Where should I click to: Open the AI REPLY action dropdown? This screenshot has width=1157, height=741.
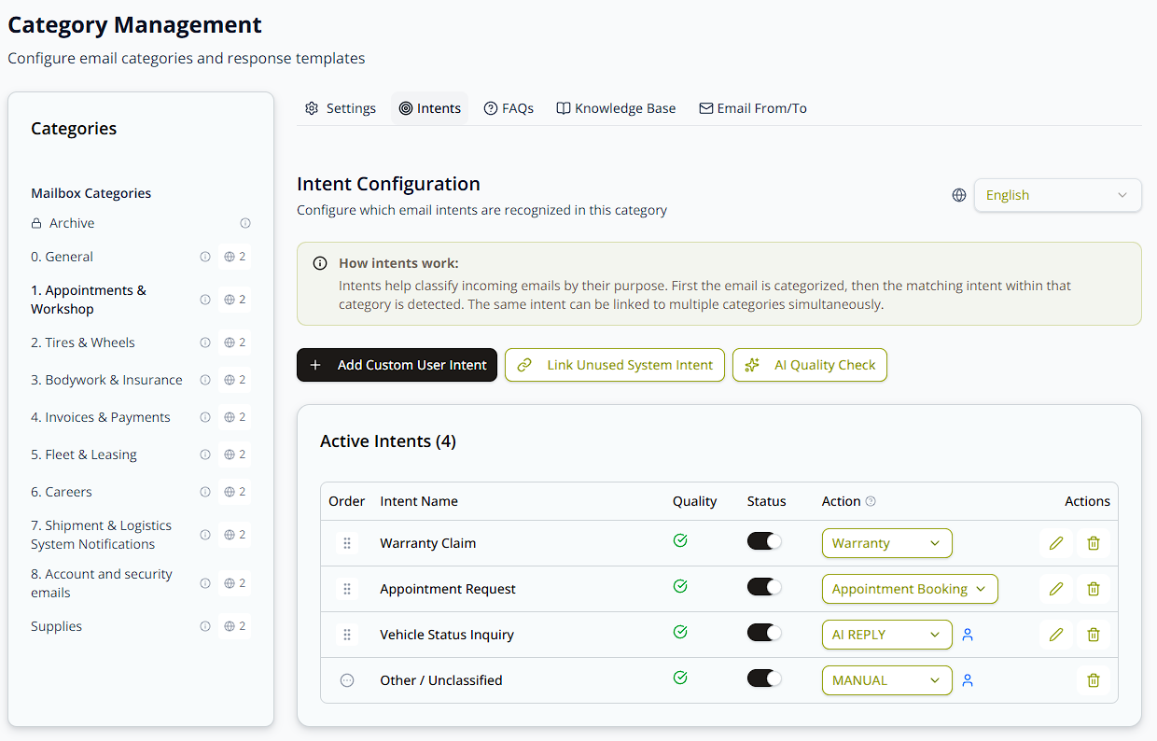tap(886, 635)
